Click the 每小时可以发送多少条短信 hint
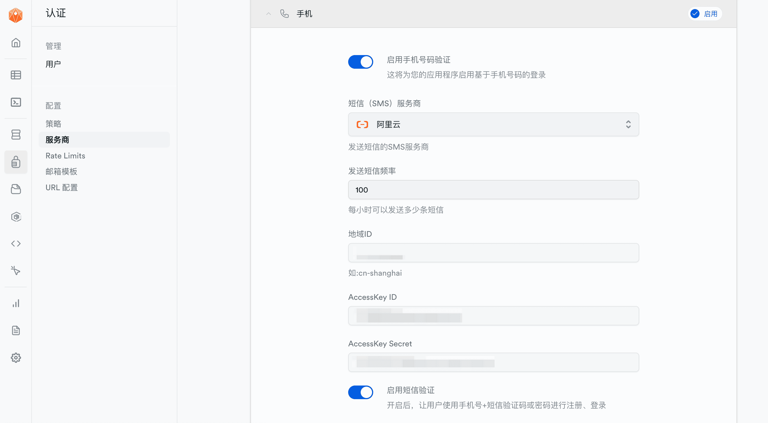Viewport: 768px width, 423px height. [x=396, y=210]
